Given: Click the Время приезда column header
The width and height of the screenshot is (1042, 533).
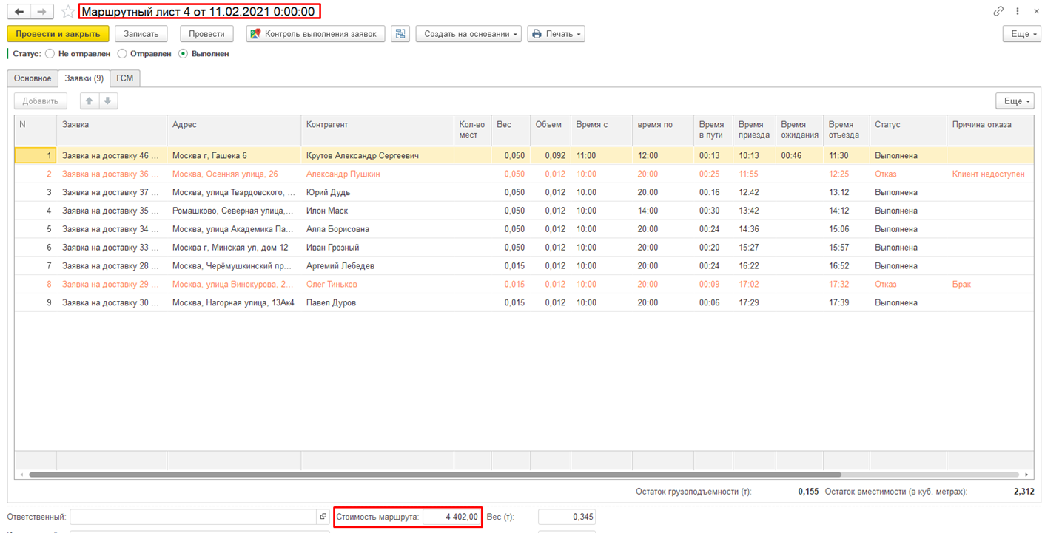Looking at the screenshot, I should 754,130.
